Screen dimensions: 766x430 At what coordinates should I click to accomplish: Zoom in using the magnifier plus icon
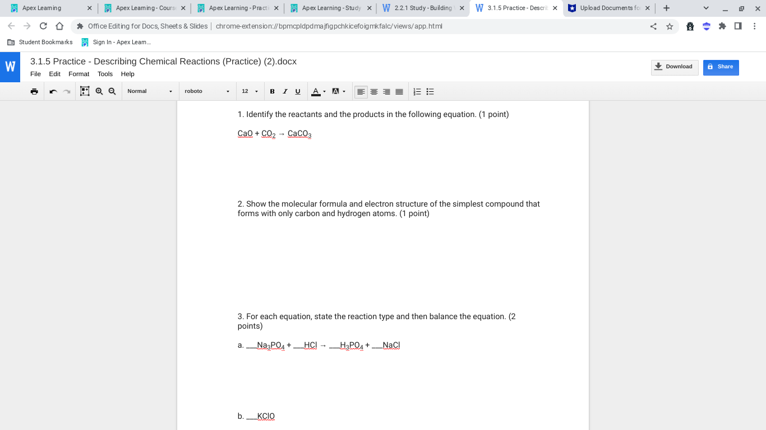click(99, 91)
